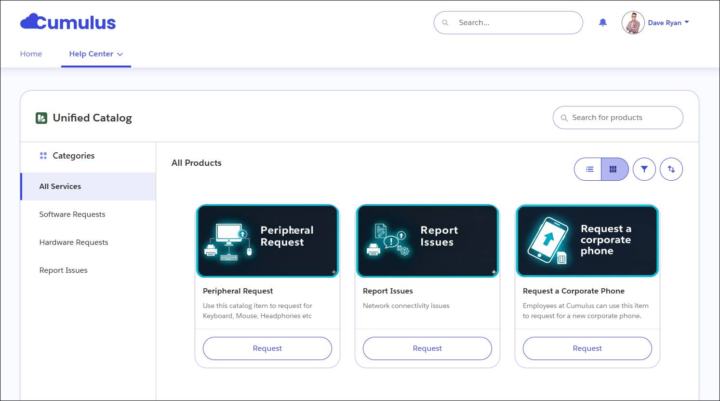Click the Unified Catalog green icon
720x401 pixels.
tap(41, 118)
